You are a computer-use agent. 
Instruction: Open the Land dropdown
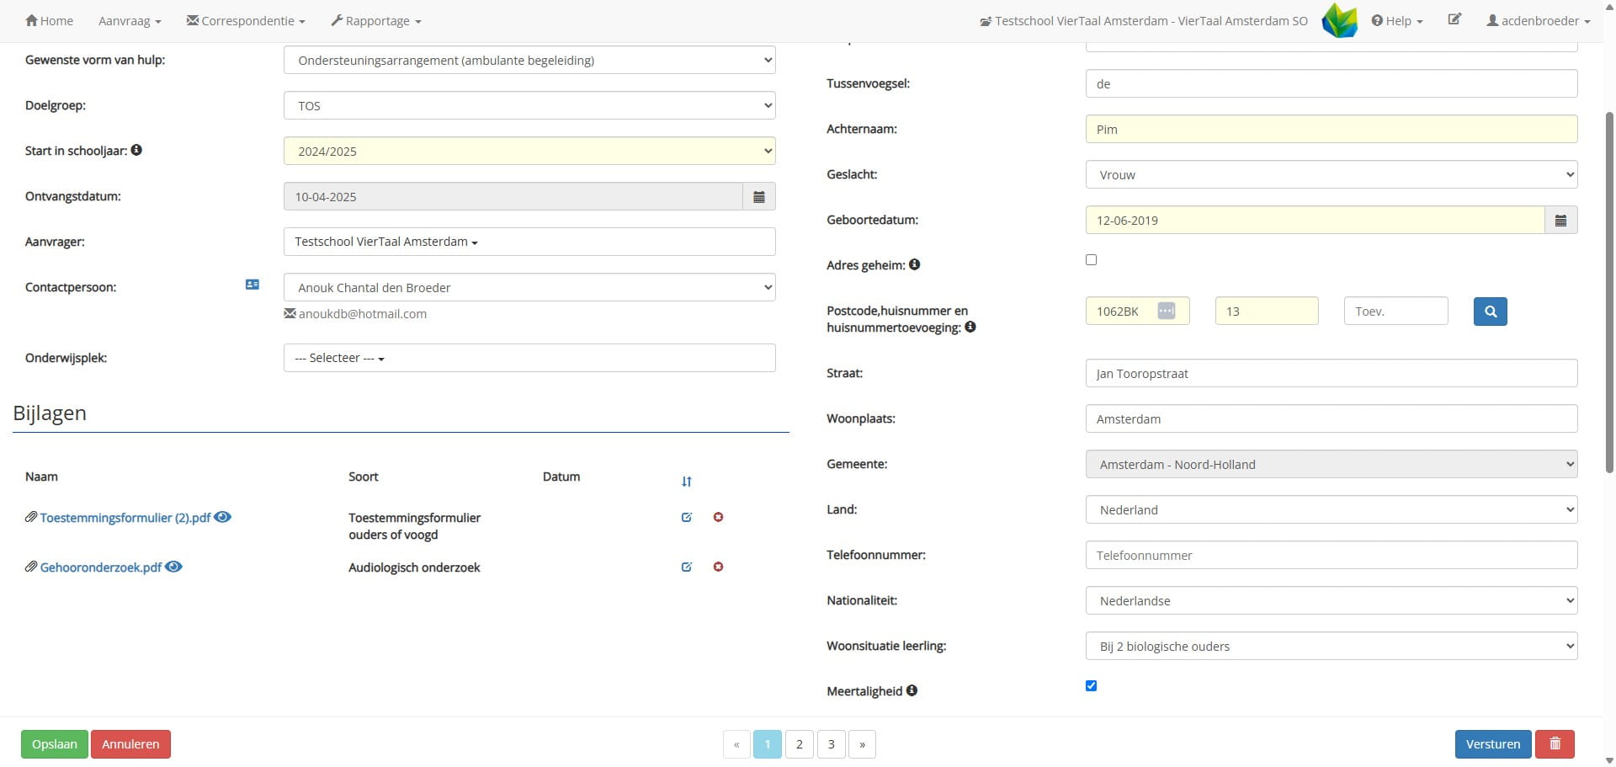tap(1332, 509)
